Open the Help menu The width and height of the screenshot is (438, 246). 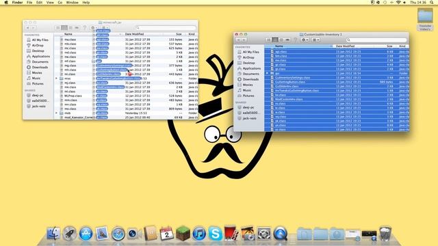[86, 2]
